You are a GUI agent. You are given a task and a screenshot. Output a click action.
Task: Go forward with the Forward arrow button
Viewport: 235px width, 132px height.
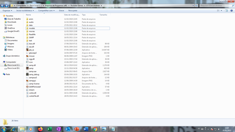[6, 6]
